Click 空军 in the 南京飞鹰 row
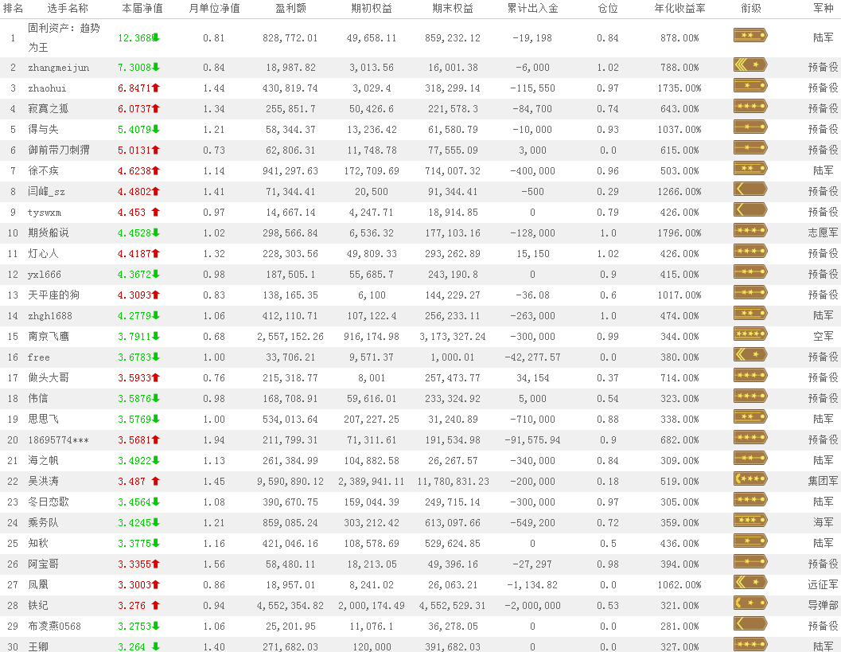 tap(823, 336)
